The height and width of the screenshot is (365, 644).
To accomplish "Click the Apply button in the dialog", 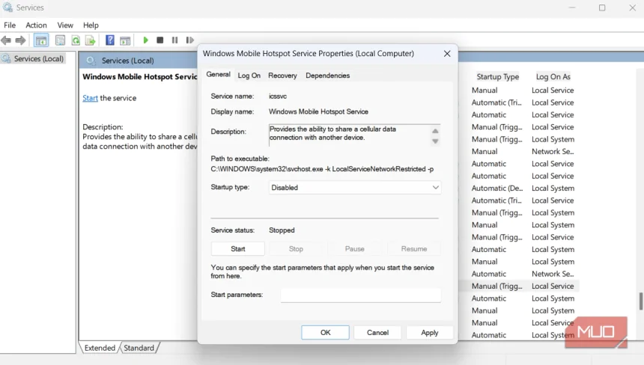I will (x=429, y=333).
